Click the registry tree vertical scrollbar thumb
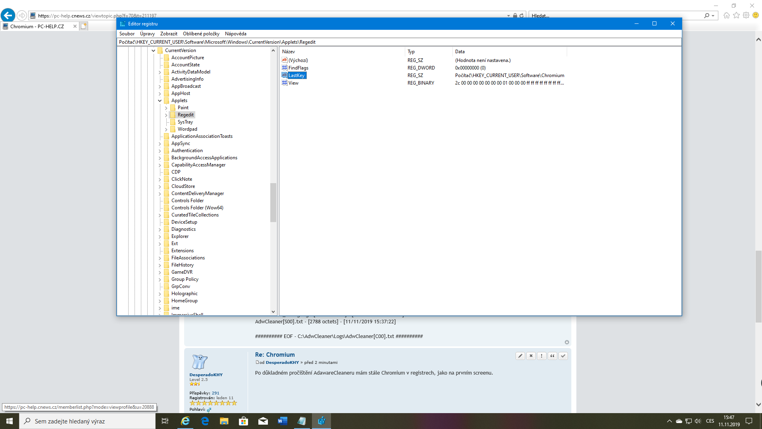Screen dimensions: 762x429 tap(273, 203)
